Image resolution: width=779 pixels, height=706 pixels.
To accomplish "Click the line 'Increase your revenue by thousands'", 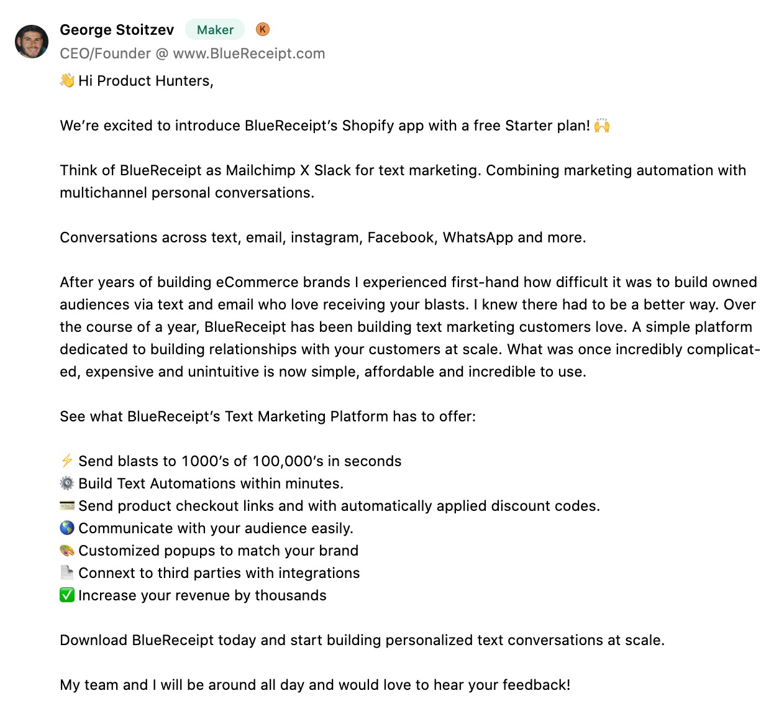I will point(203,595).
